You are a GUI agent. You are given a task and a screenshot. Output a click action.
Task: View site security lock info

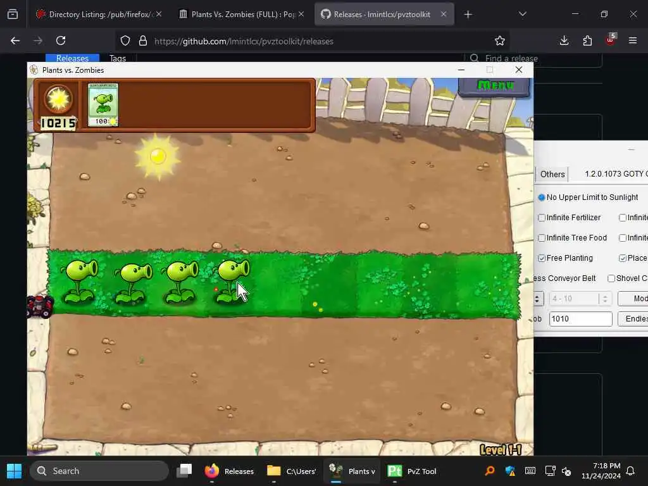click(143, 41)
